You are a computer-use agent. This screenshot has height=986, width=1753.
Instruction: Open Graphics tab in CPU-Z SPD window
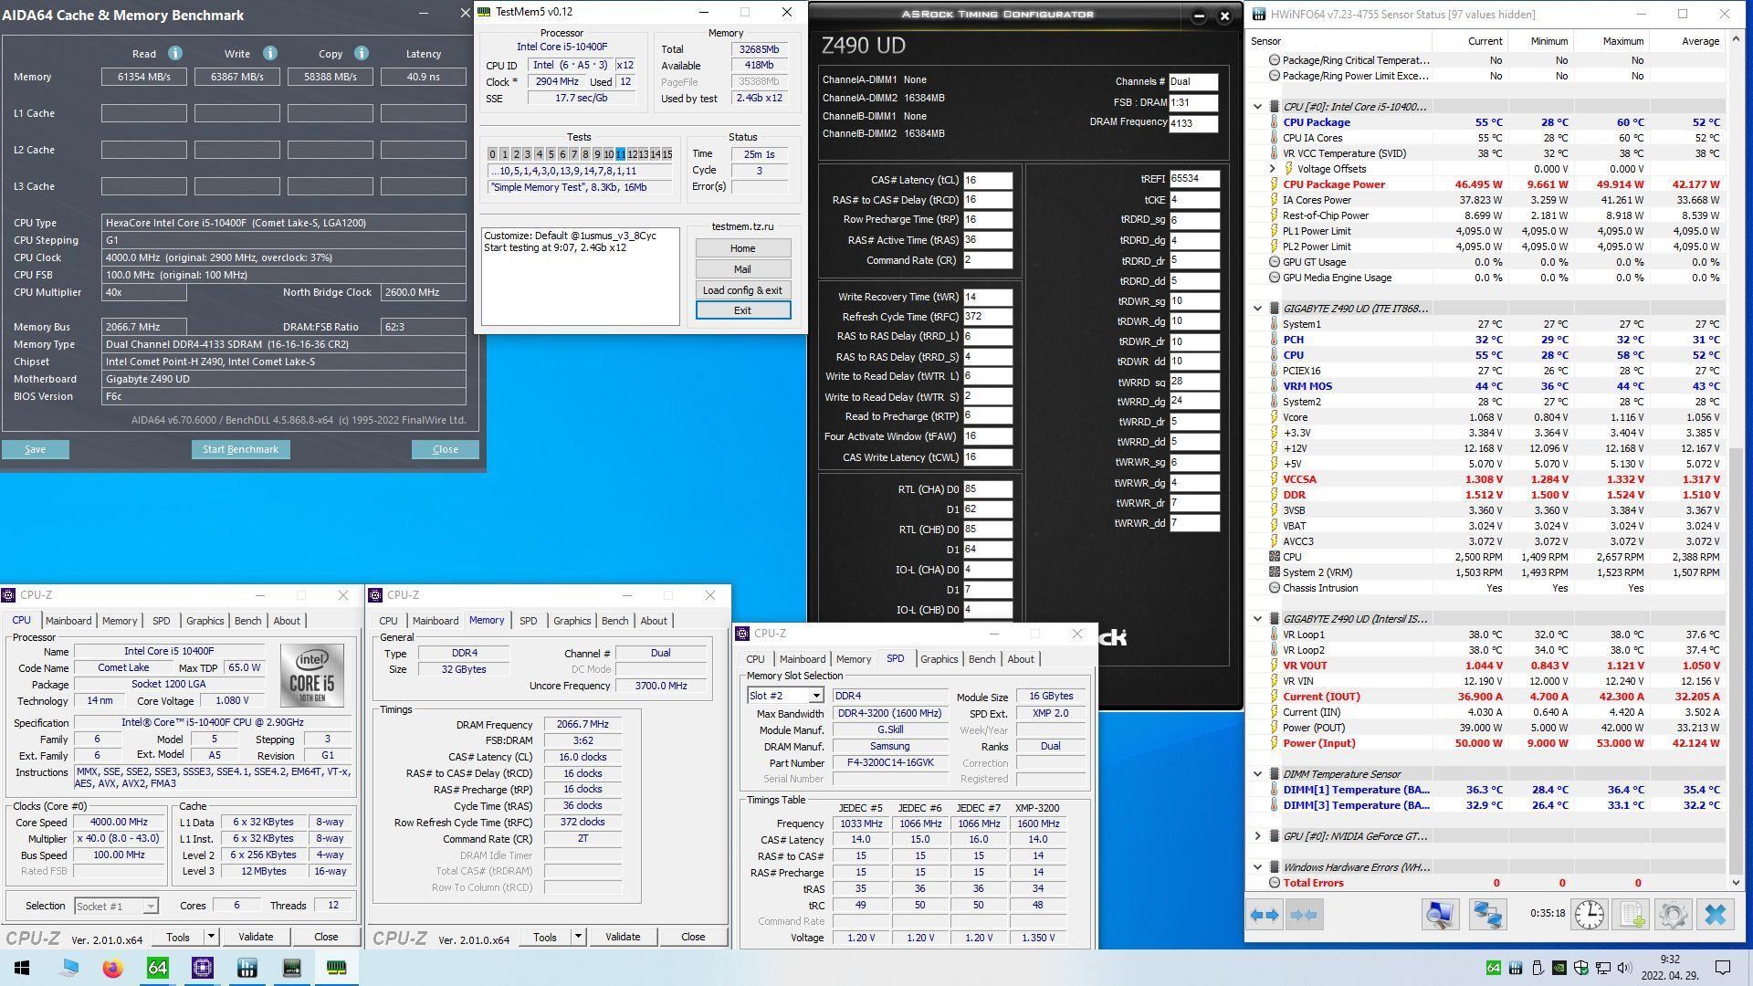coord(939,659)
